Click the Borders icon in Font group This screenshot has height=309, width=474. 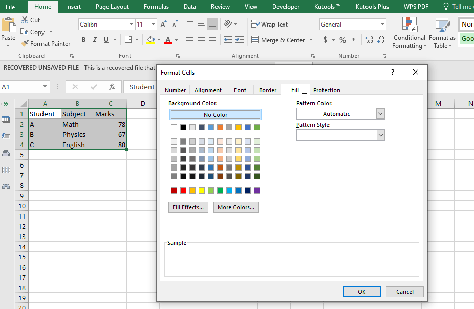click(128, 40)
